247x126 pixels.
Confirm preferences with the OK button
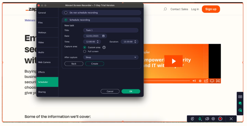pos(131,91)
